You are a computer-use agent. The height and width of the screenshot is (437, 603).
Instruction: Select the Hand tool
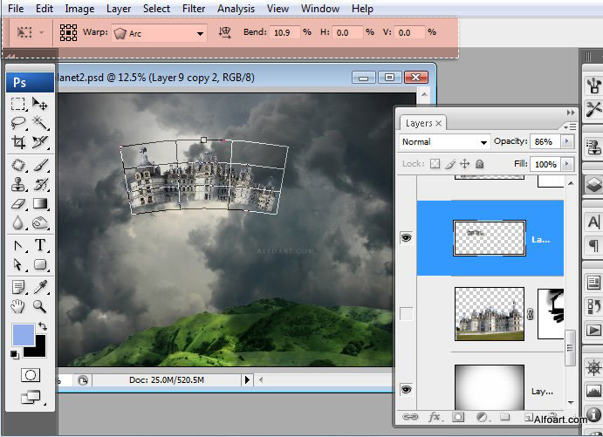pos(17,305)
